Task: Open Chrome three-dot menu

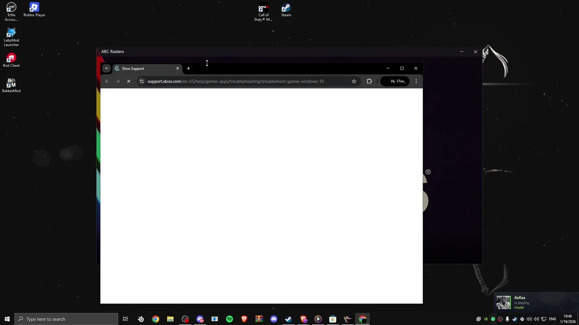Action: (416, 81)
